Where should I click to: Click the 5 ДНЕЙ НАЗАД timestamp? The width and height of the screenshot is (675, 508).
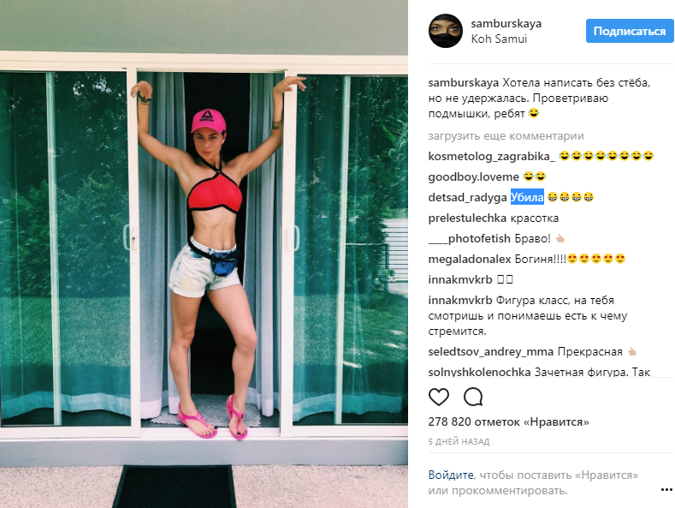(x=459, y=441)
